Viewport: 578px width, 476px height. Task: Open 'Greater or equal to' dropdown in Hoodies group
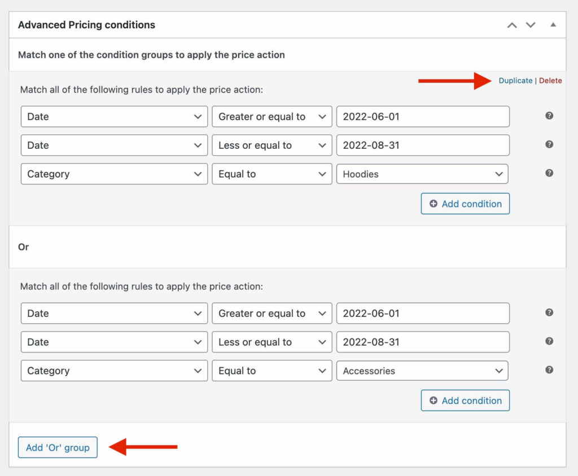click(x=272, y=116)
